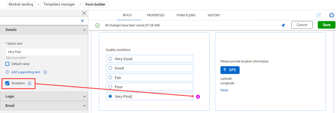Click the info icon beside Add supporting text

(x=45, y=72)
